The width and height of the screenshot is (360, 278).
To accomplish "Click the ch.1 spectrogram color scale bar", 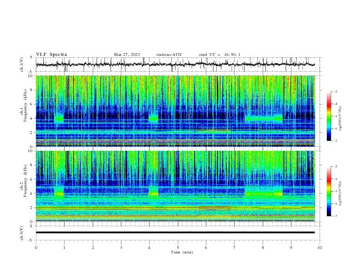I will [329, 116].
